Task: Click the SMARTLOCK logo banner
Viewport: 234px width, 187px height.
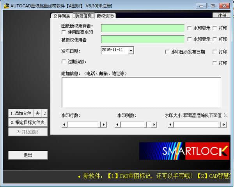Action: pyautogui.click(x=184, y=151)
